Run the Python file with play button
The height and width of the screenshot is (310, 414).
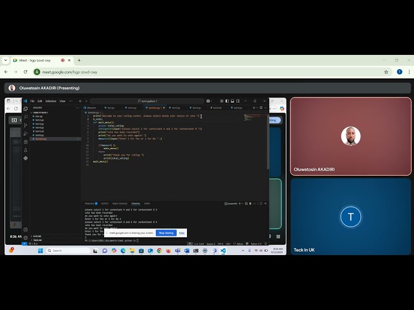coord(254,108)
